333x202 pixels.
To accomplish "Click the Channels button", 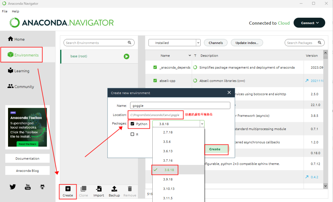I will [216, 43].
